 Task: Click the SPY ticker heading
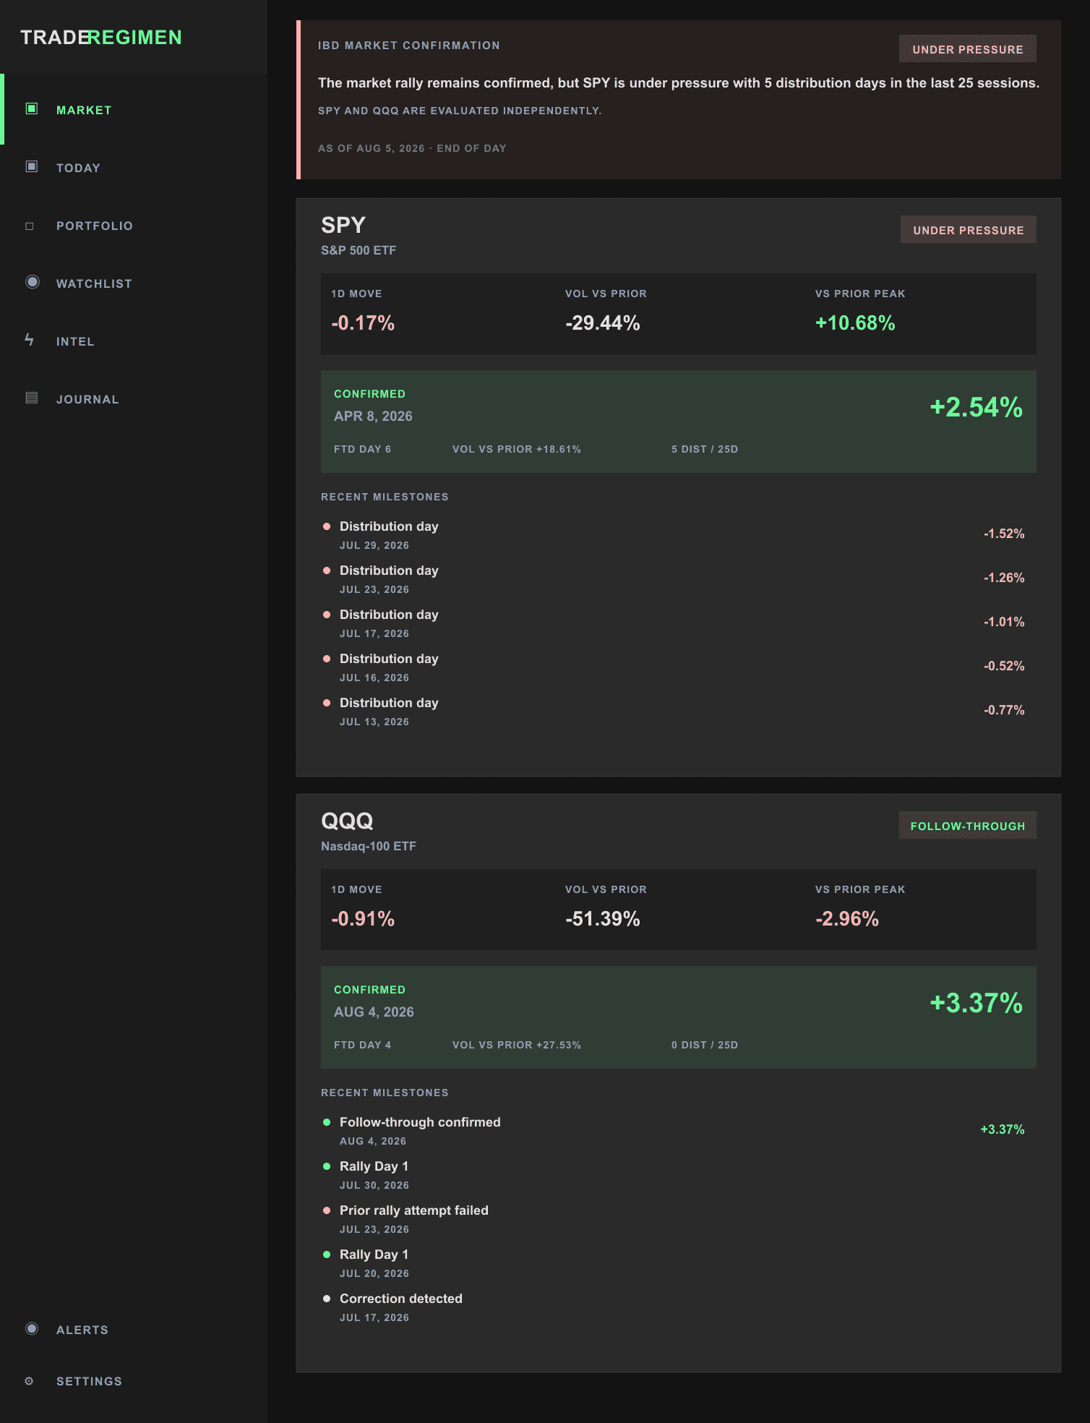pos(343,225)
